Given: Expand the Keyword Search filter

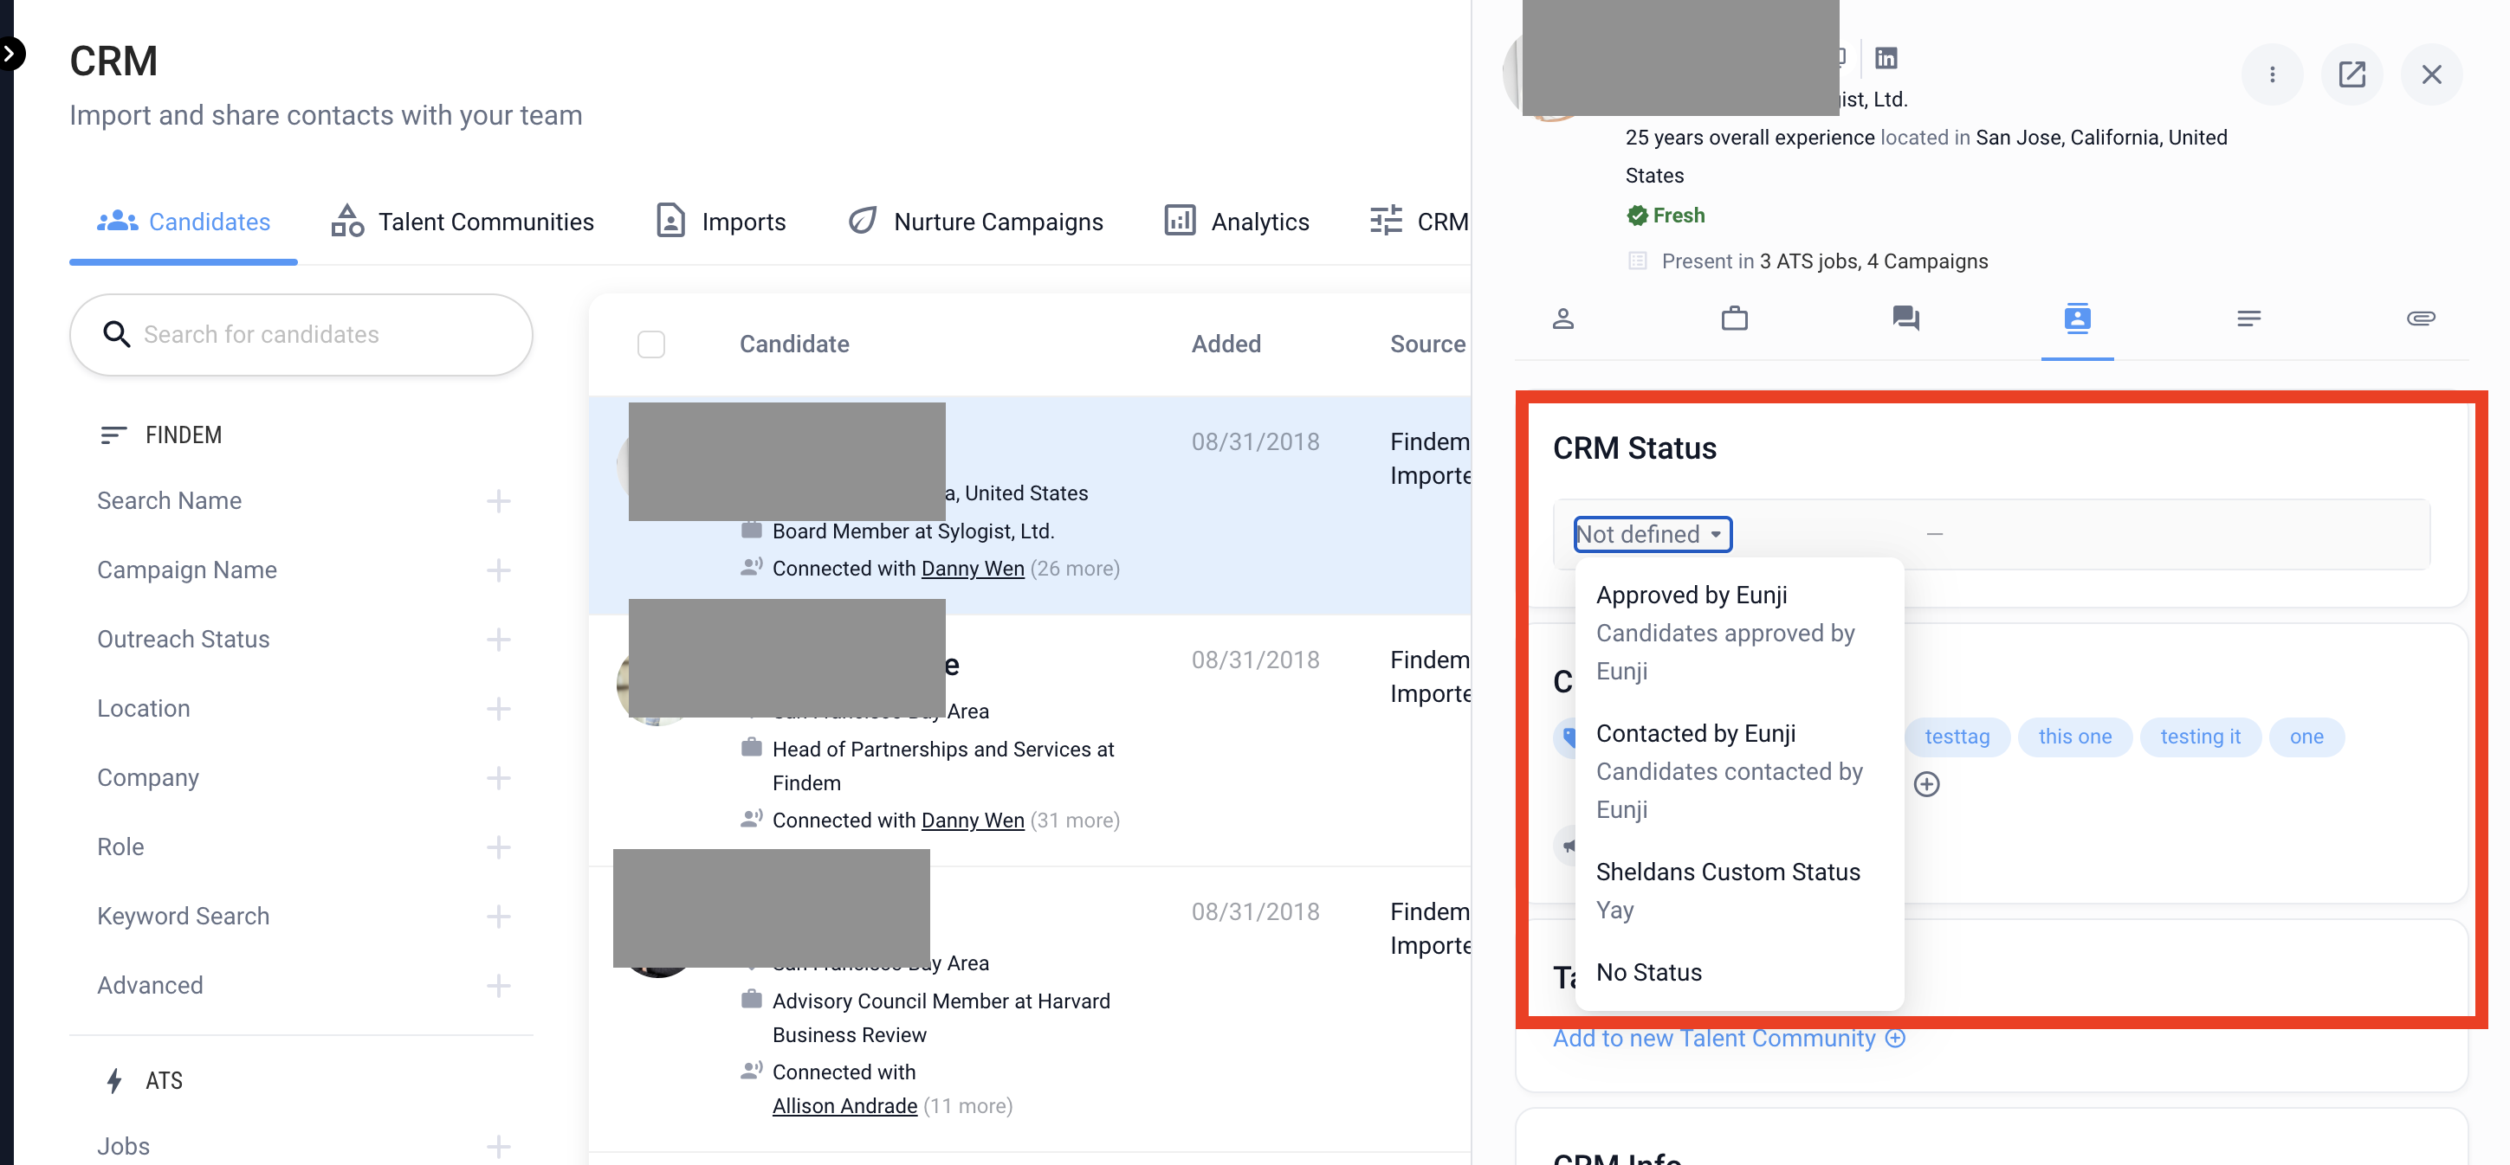Looking at the screenshot, I should coord(498,916).
